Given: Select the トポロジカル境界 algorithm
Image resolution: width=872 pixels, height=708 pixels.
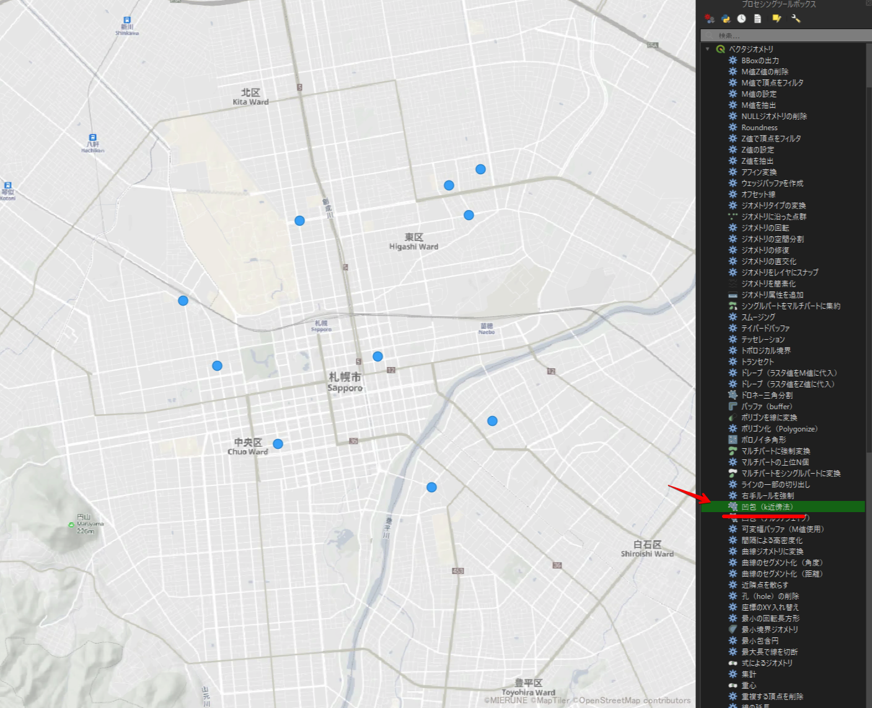Looking at the screenshot, I should 766,350.
